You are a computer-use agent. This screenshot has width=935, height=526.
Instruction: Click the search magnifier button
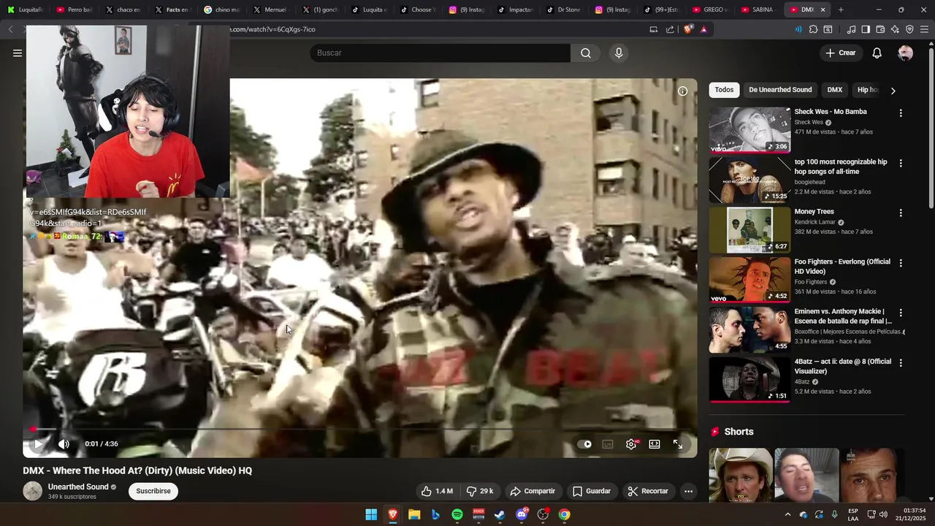pyautogui.click(x=586, y=53)
